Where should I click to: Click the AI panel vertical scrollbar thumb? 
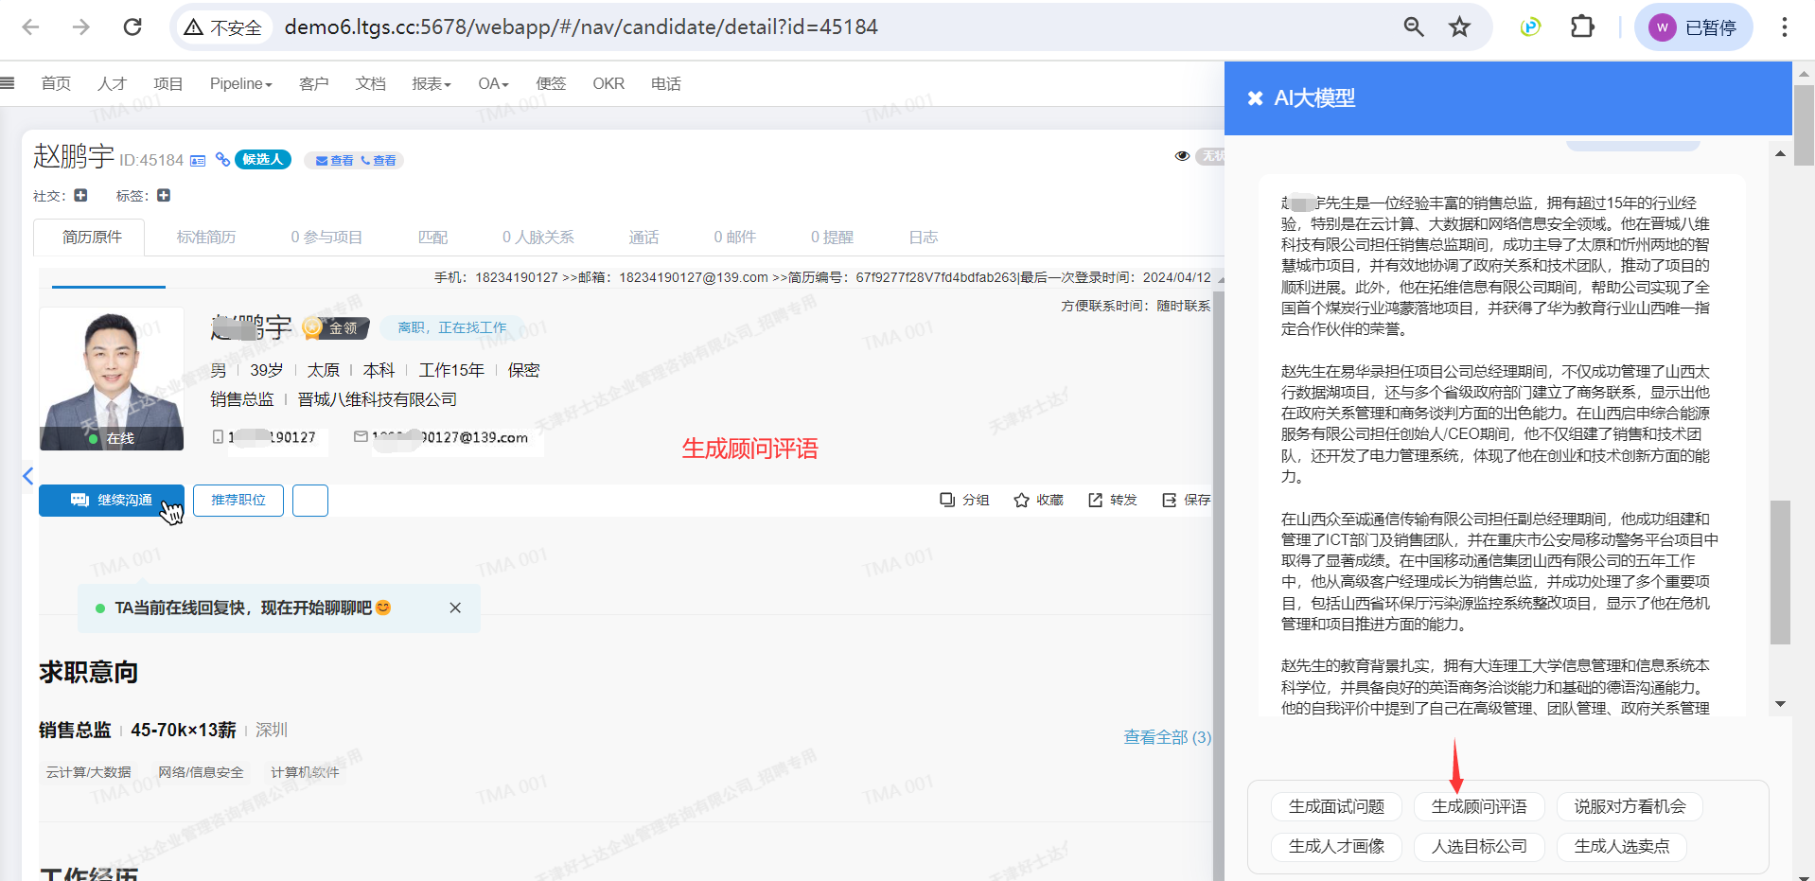(x=1780, y=572)
